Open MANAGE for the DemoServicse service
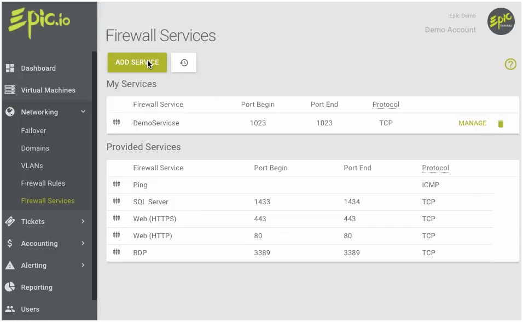The image size is (523, 322). [472, 123]
